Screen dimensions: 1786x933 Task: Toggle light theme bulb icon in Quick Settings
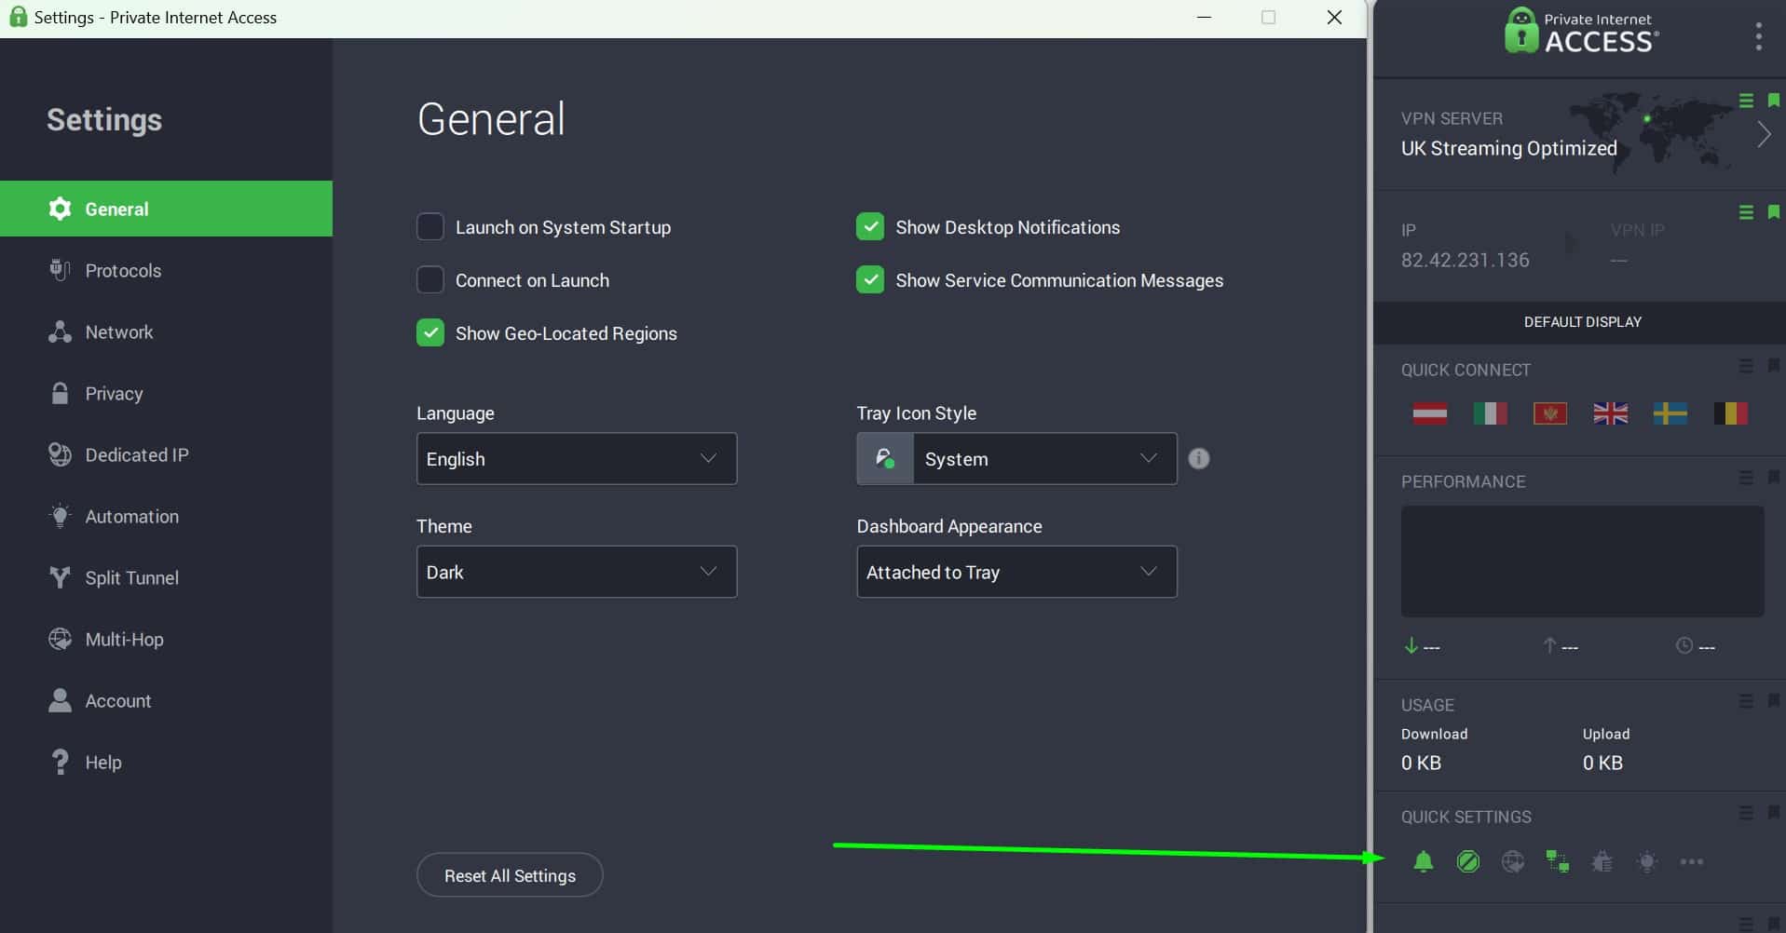1647,862
